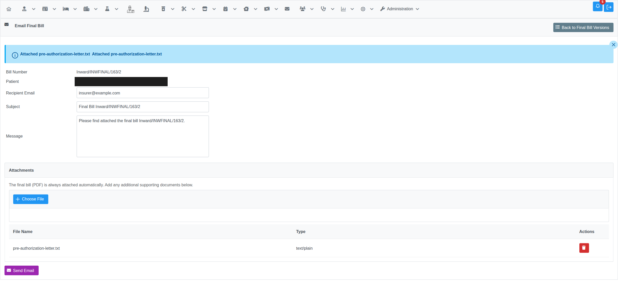Expand chevron next to stethoscope icon

coord(333,9)
